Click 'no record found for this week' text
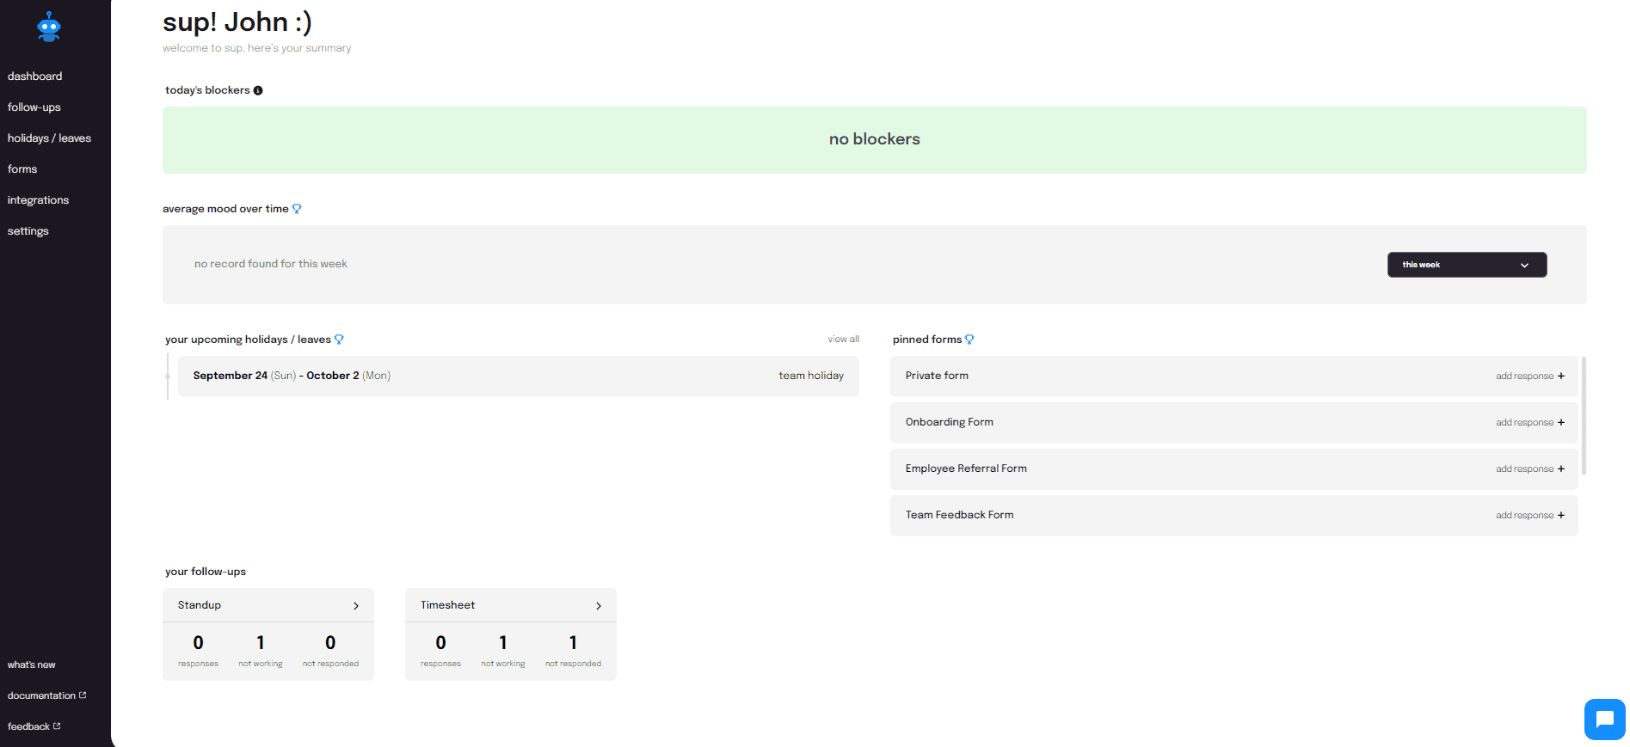This screenshot has width=1630, height=747. pos(271,264)
